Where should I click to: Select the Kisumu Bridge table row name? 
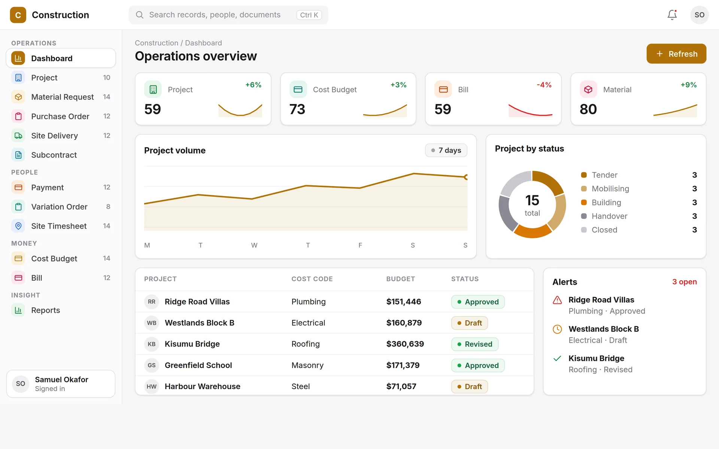(x=192, y=344)
